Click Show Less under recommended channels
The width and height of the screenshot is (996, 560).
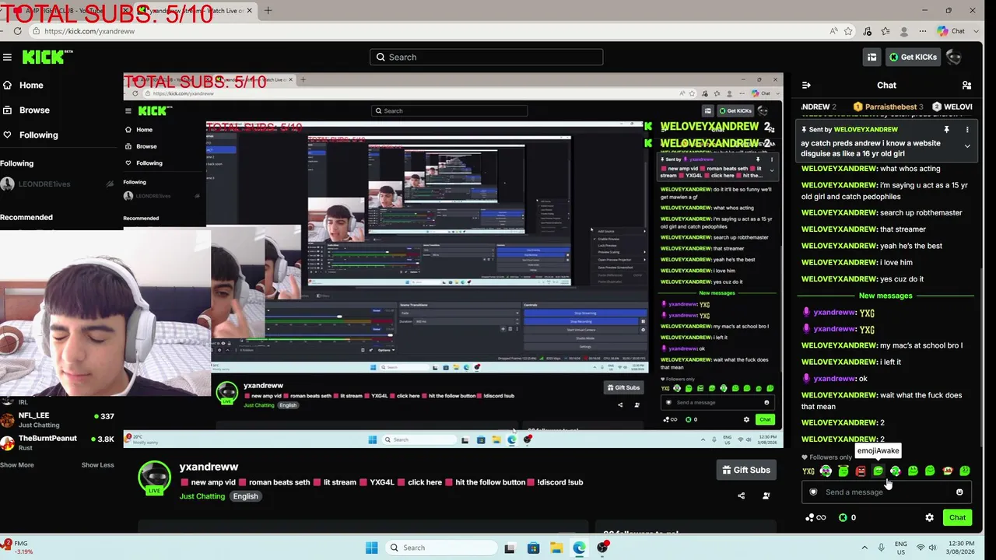97,465
